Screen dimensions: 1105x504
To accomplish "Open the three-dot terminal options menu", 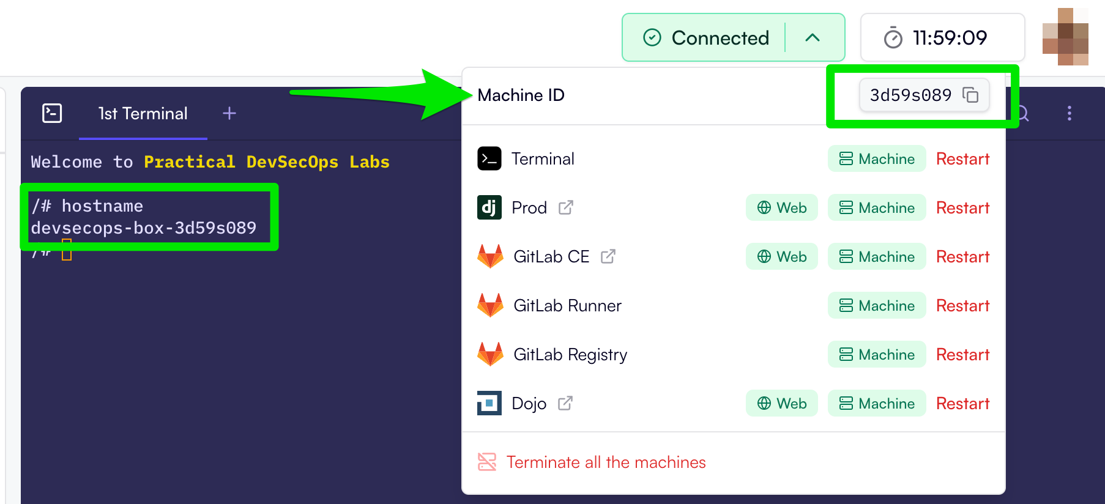I will [x=1069, y=113].
